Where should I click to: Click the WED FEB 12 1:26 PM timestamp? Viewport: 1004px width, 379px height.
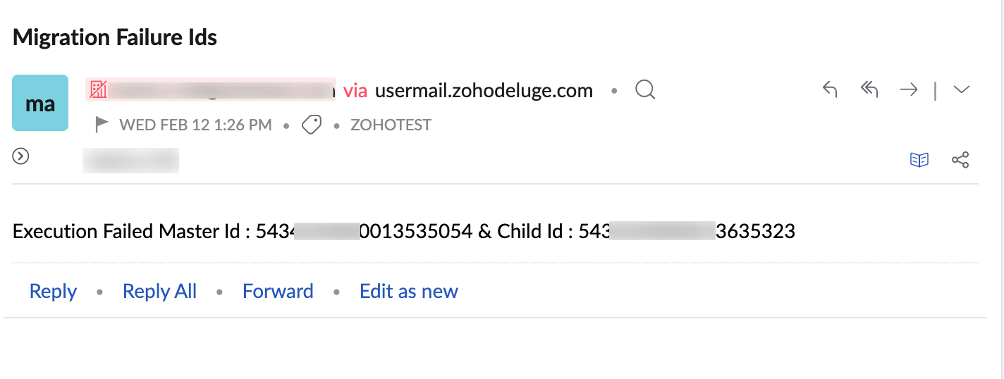[195, 125]
